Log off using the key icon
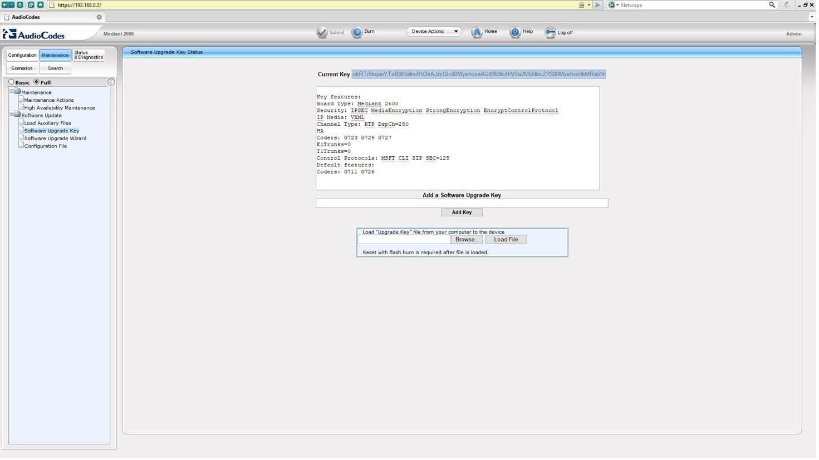The height and width of the screenshot is (460, 819). tap(550, 32)
